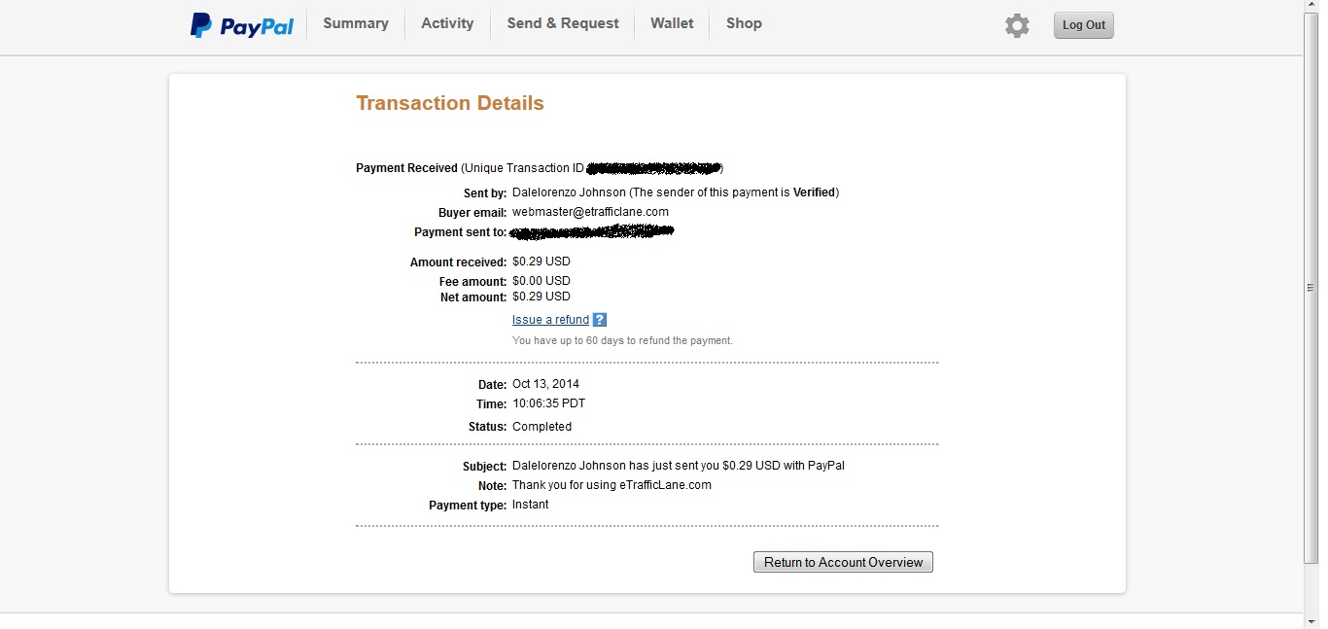Screen dimensions: 1328x629
Task: Click the Issue a refund link
Action: point(550,320)
